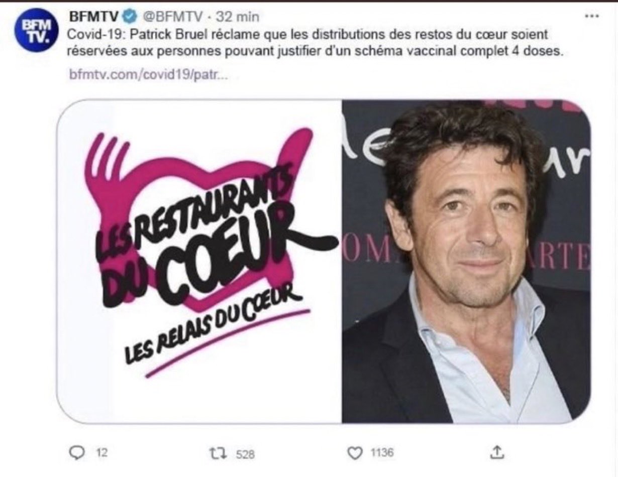This screenshot has height=477, width=618.
Task: Click the reply count 12
Action: [x=102, y=453]
